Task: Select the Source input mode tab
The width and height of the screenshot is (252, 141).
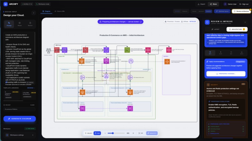Action: click(30, 24)
